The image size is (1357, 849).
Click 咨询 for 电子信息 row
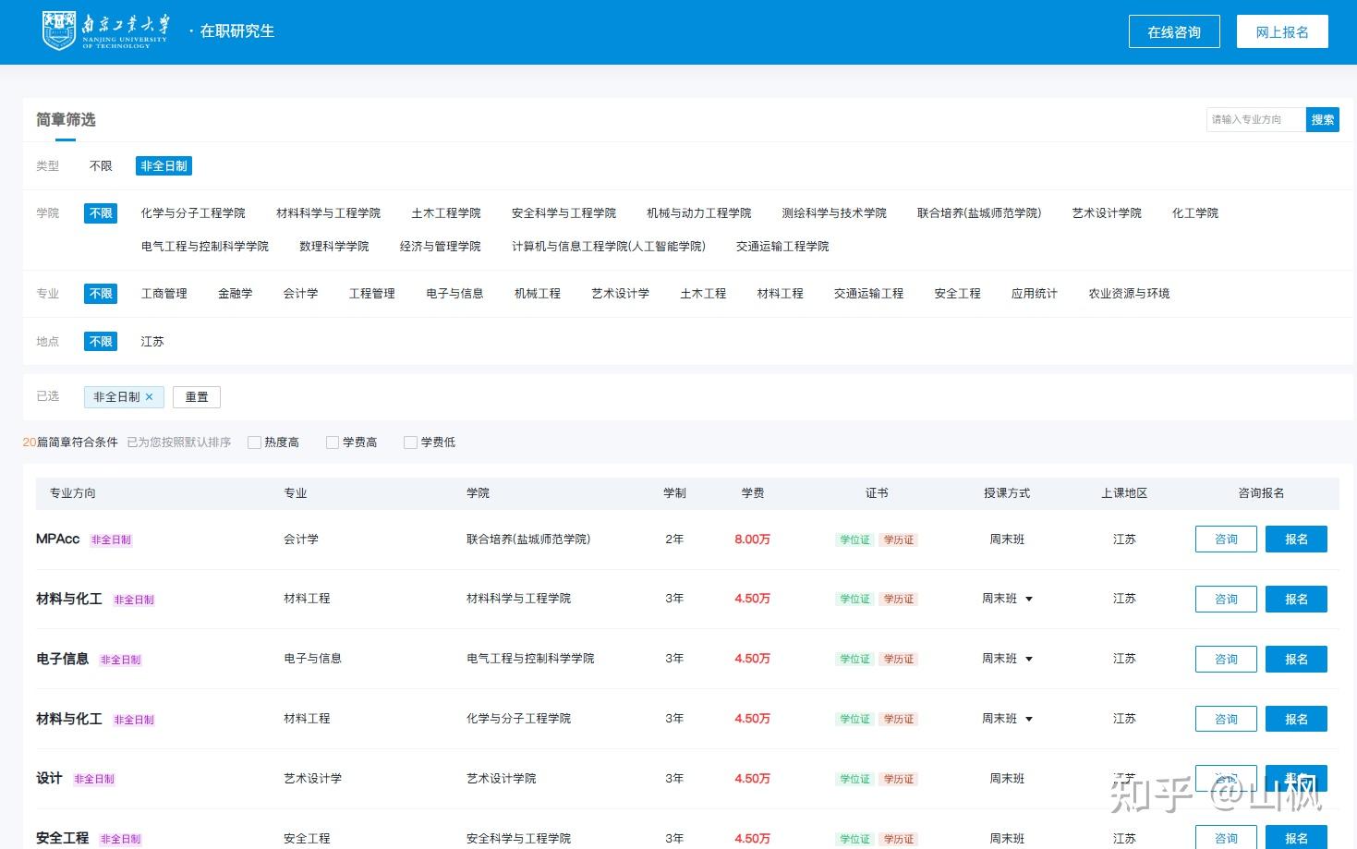coord(1226,660)
